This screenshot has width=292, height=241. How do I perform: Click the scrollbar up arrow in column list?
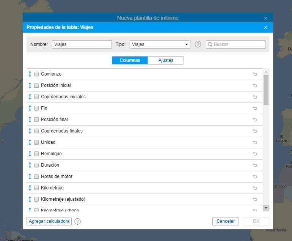[266, 71]
